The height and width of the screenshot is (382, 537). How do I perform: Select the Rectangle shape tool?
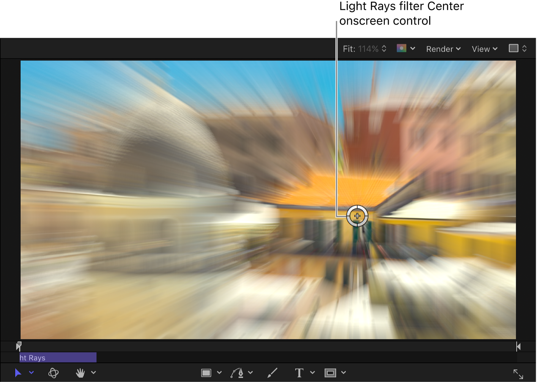(206, 373)
